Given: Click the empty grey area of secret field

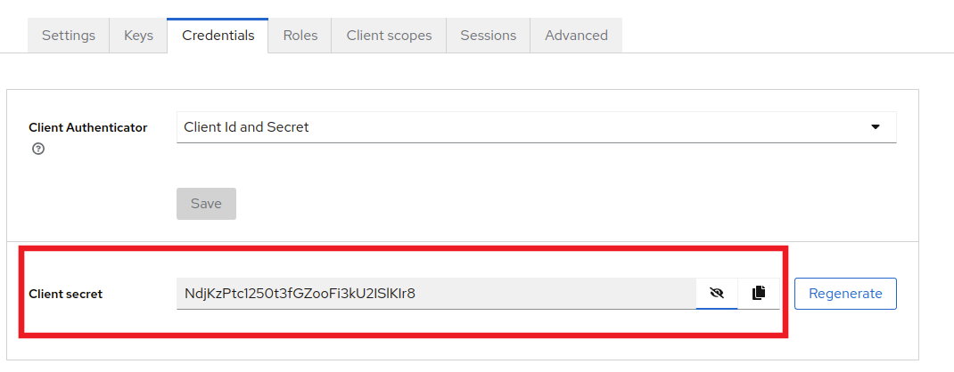Looking at the screenshot, I should point(554,294).
